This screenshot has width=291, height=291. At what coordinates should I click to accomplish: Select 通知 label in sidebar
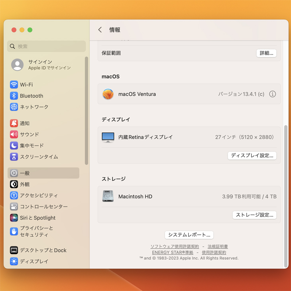click(x=25, y=123)
